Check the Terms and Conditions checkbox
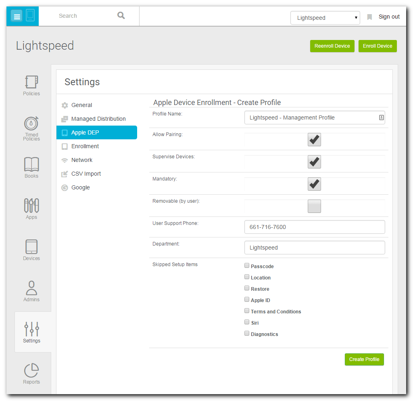 click(247, 311)
